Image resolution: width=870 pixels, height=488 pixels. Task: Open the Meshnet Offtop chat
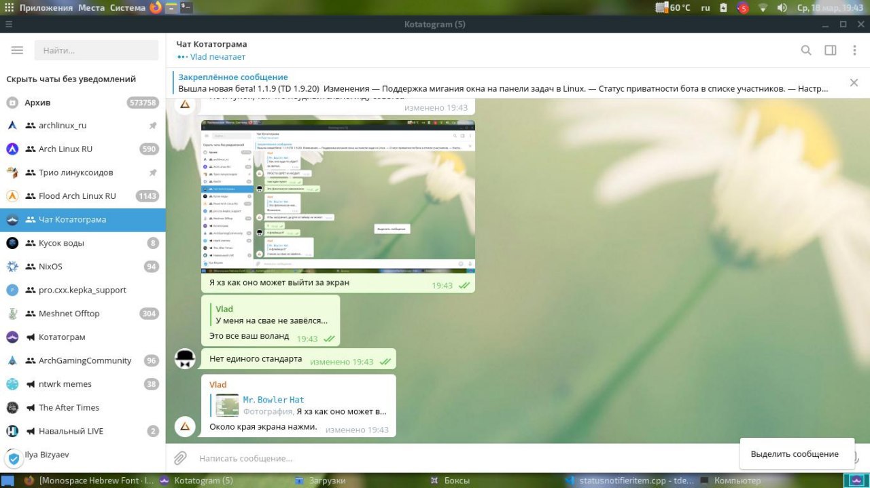point(83,314)
